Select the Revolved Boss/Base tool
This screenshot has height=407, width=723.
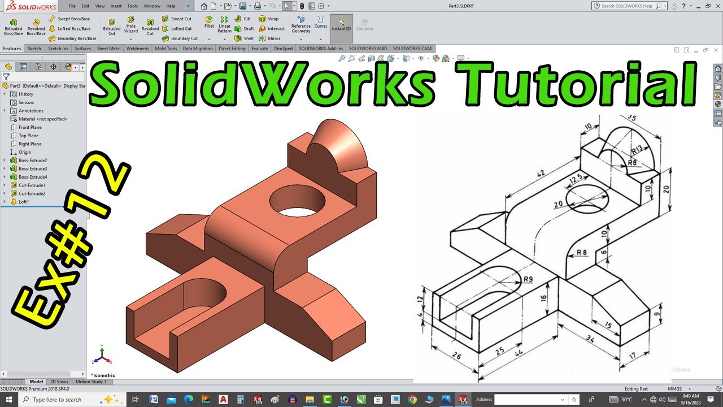click(36, 27)
